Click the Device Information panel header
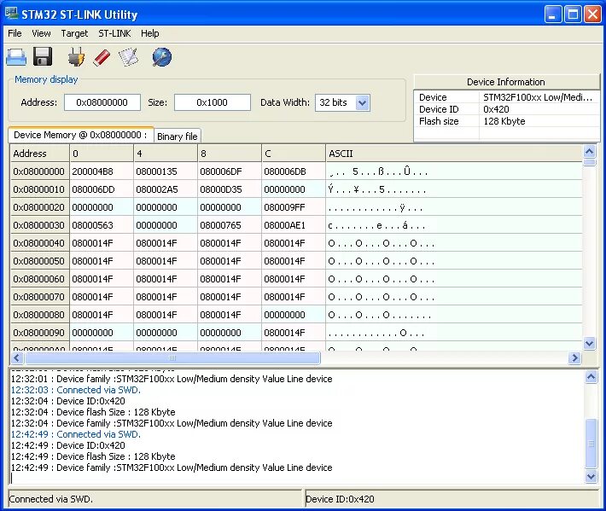The image size is (606, 511). point(506,82)
